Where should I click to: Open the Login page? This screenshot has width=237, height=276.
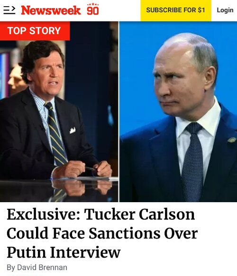(x=225, y=10)
